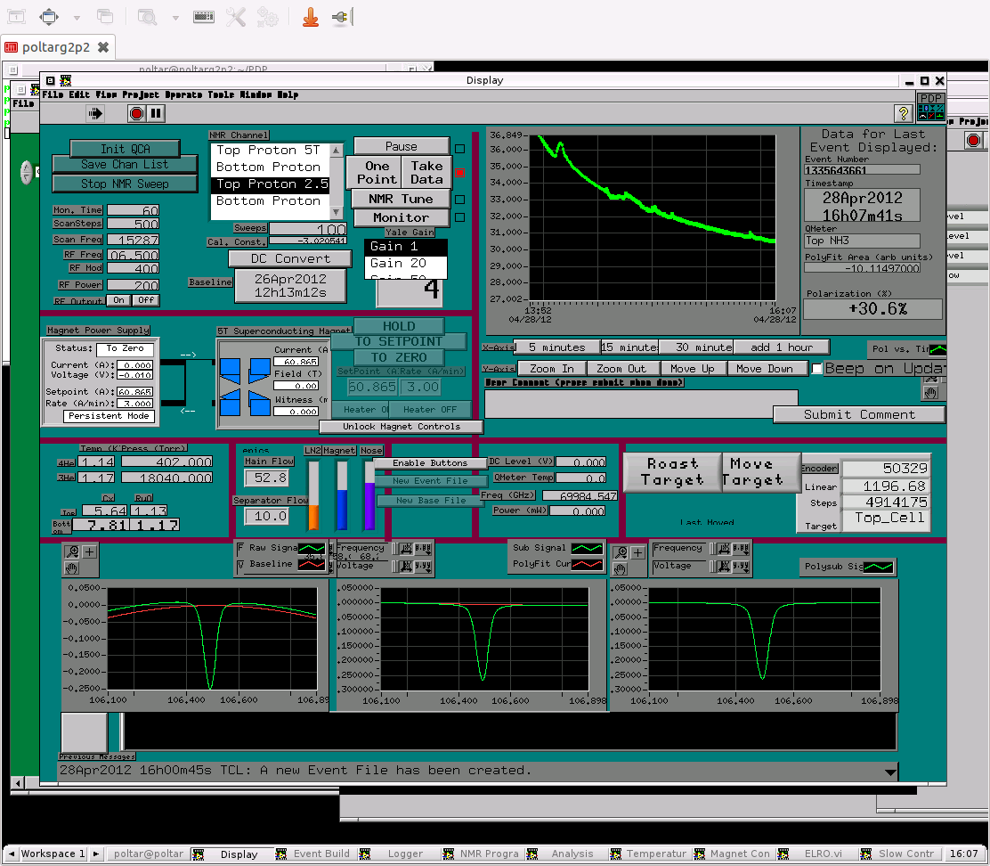Select the zoom magnifier tool on the polysub graph

coord(621,552)
